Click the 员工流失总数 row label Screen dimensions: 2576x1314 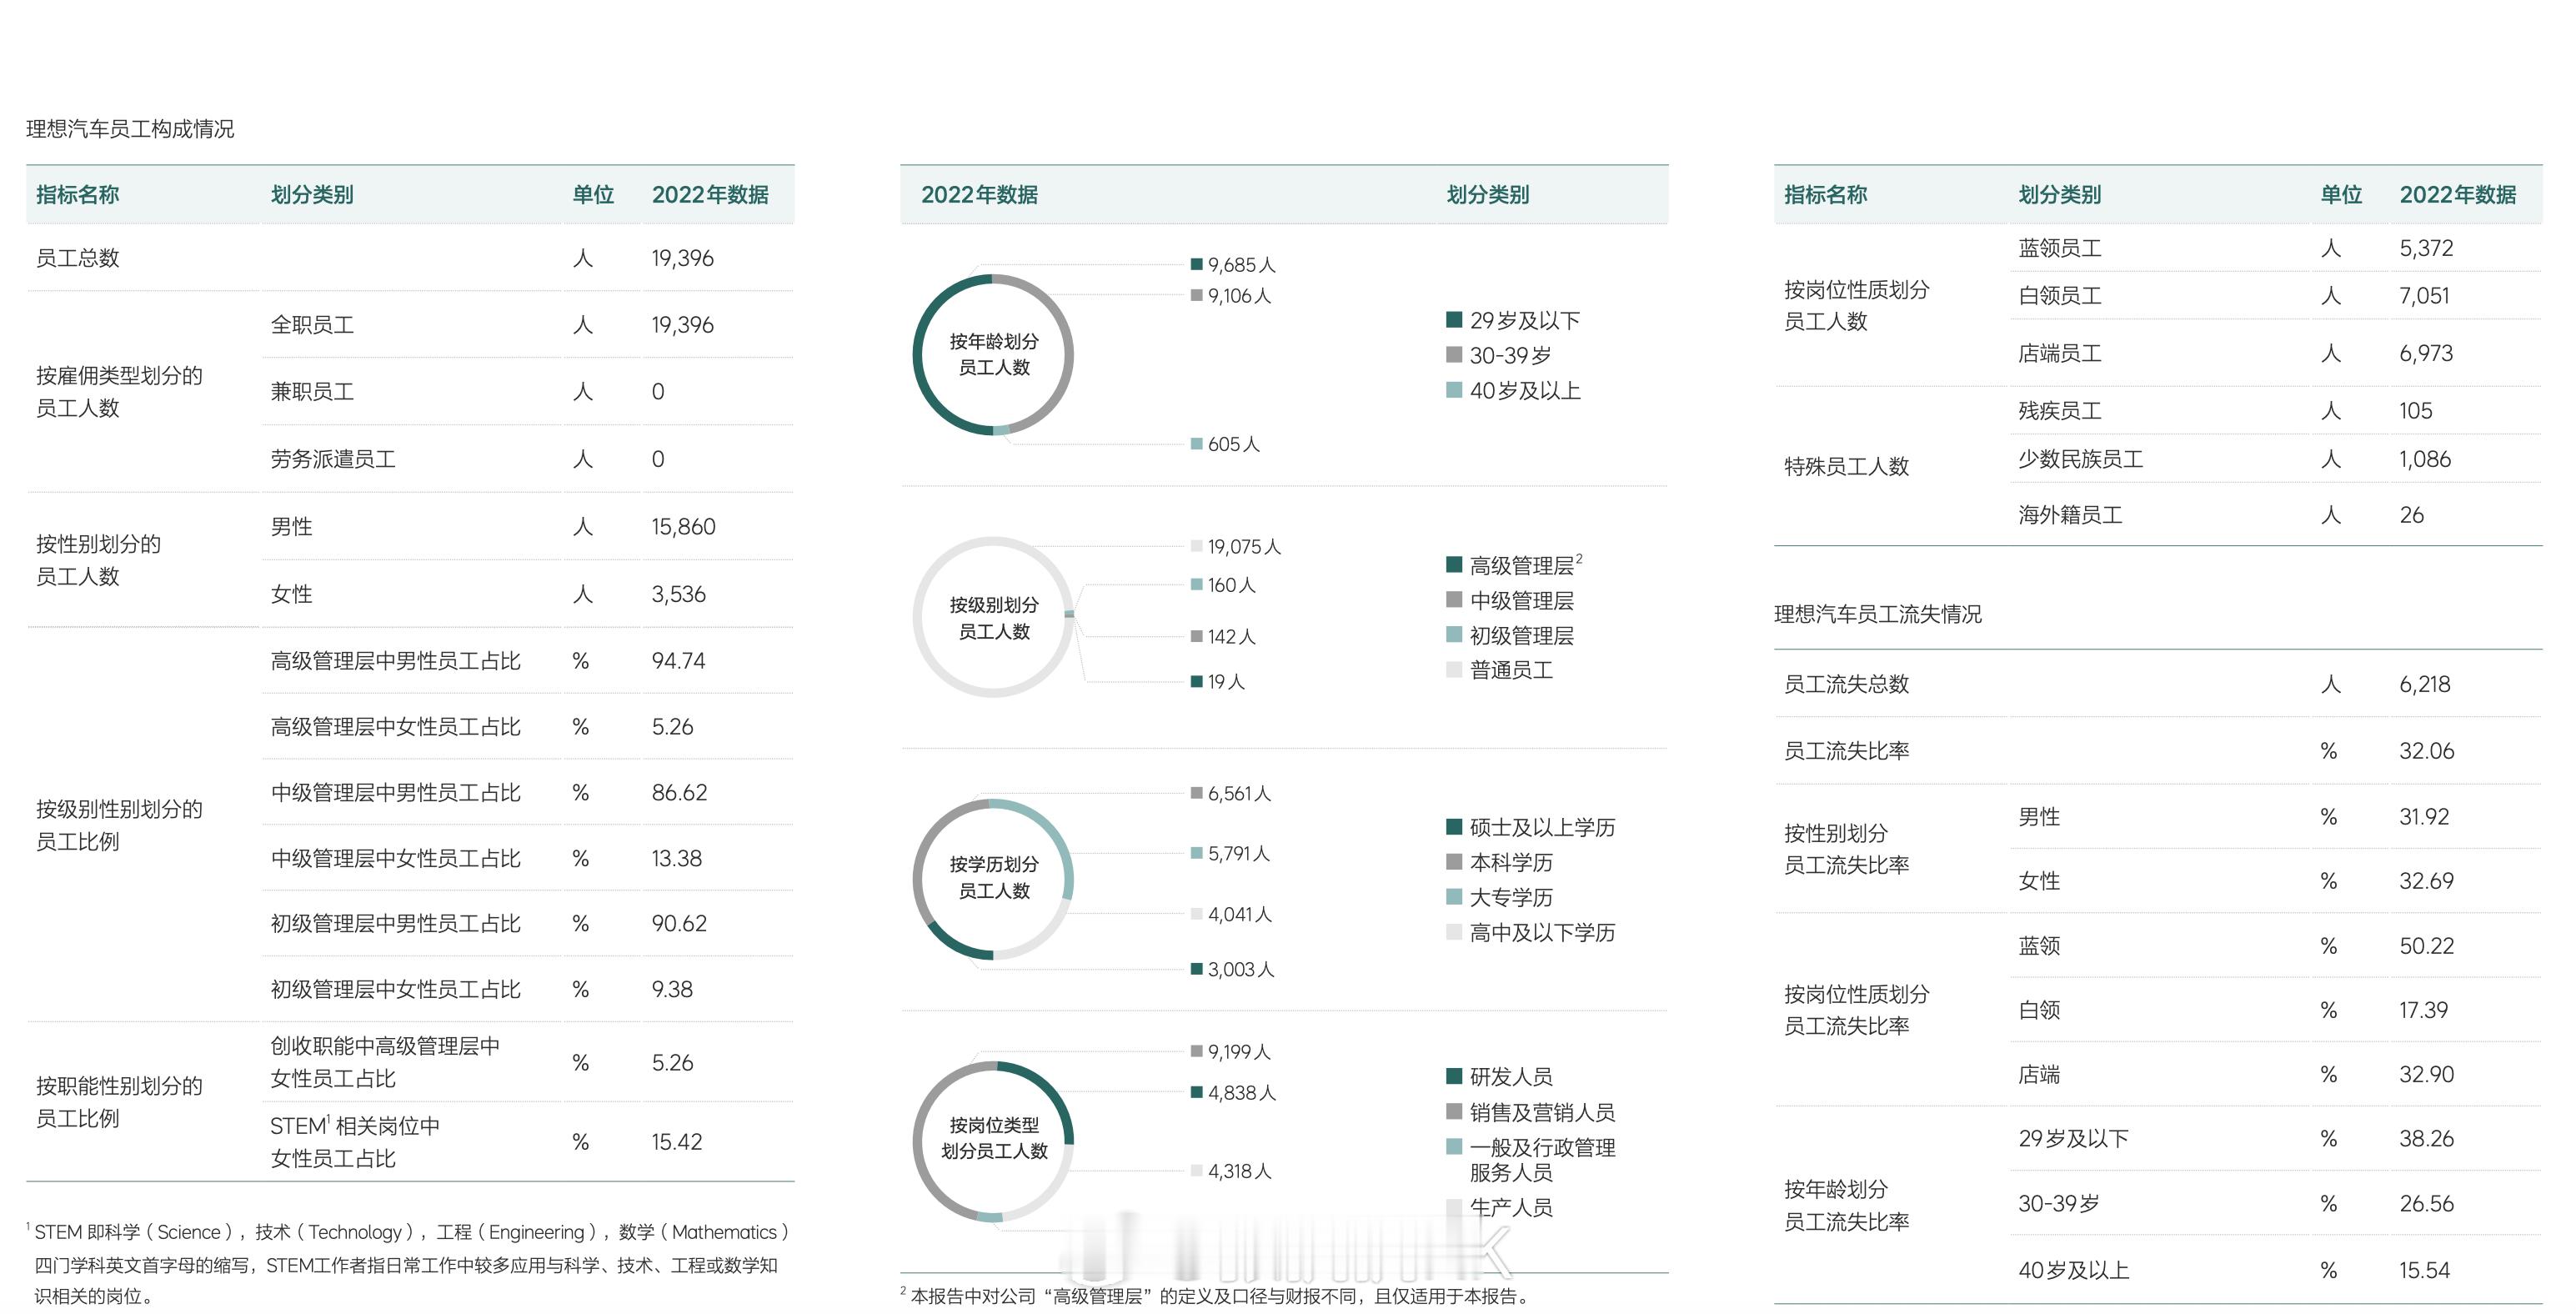click(1847, 684)
